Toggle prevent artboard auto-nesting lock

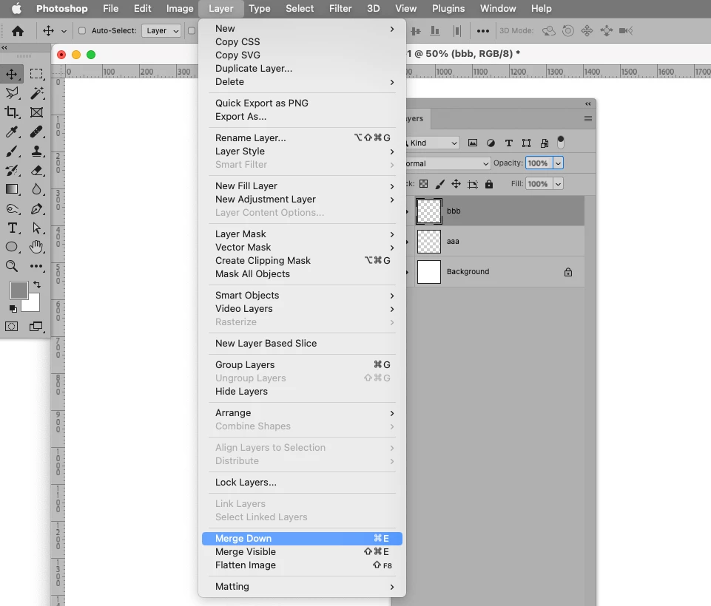coord(473,184)
